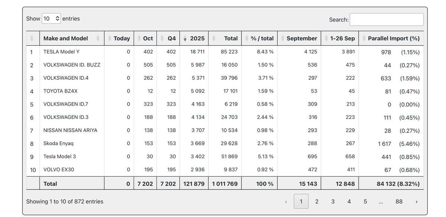Toggle sort order on 2025 column

(194, 38)
